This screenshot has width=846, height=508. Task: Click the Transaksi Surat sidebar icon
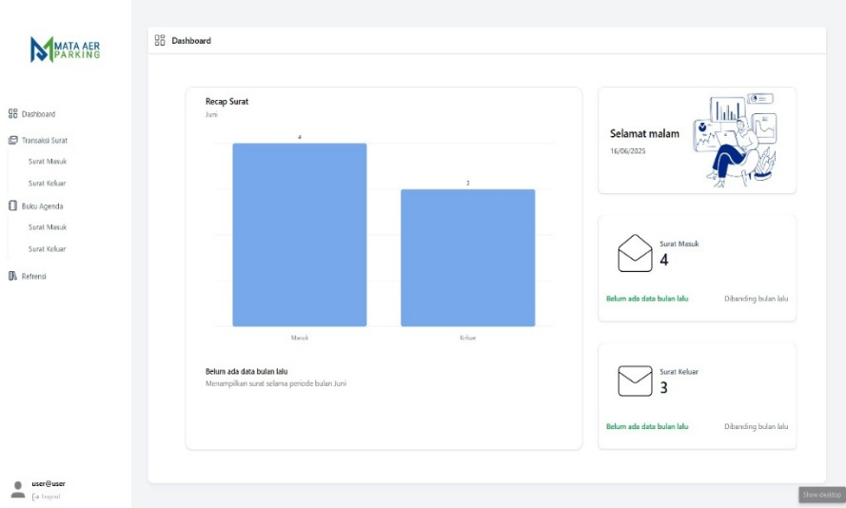pos(13,140)
